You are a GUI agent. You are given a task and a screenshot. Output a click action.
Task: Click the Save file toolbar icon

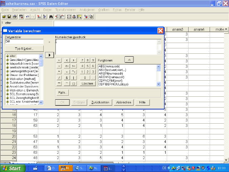click(x=9, y=16)
